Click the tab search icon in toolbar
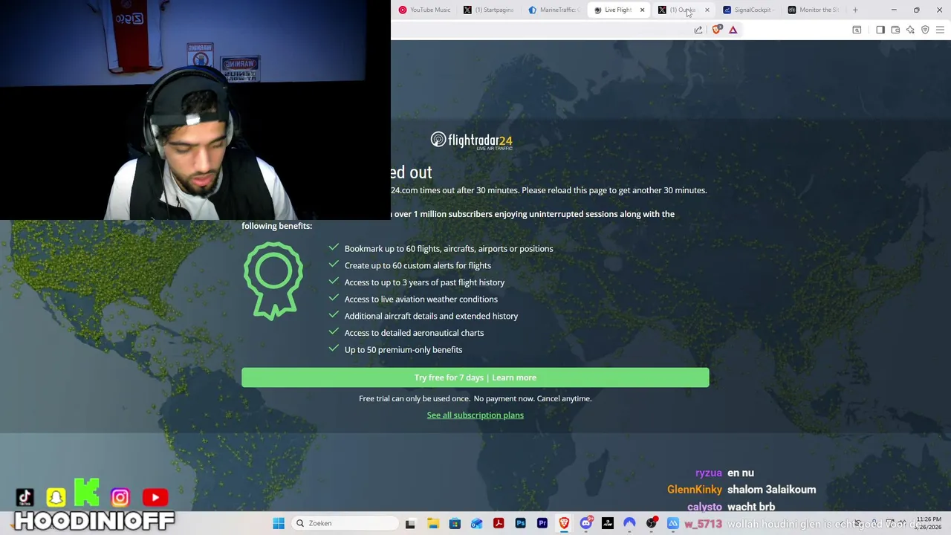951x535 pixels. pyautogui.click(x=857, y=30)
